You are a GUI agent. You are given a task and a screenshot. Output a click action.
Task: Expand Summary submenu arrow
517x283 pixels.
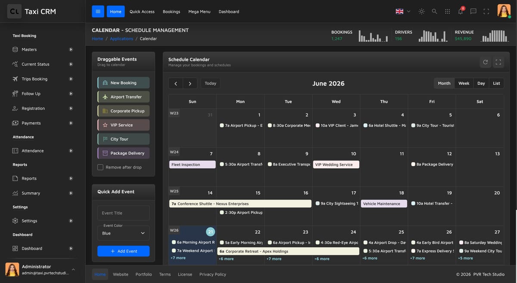71,193
